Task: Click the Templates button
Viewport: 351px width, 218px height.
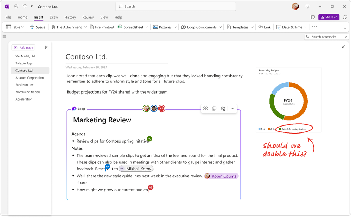Action: click(x=238, y=27)
